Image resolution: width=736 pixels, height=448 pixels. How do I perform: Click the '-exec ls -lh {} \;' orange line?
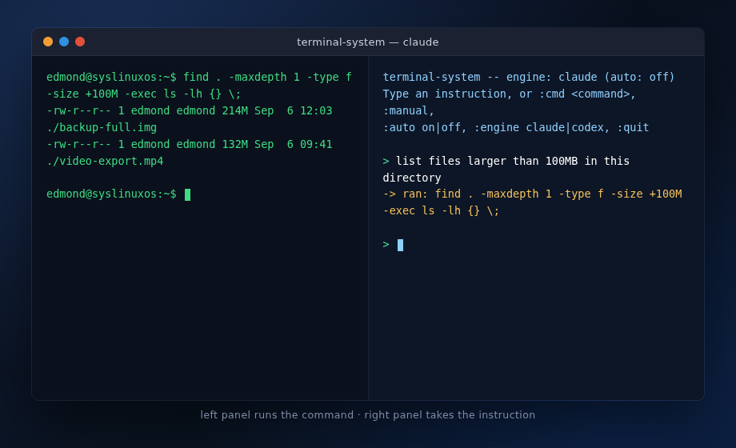[441, 211]
